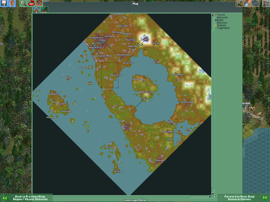
Task: Click the 'Siborongborong' town label
Action: click(x=169, y=132)
